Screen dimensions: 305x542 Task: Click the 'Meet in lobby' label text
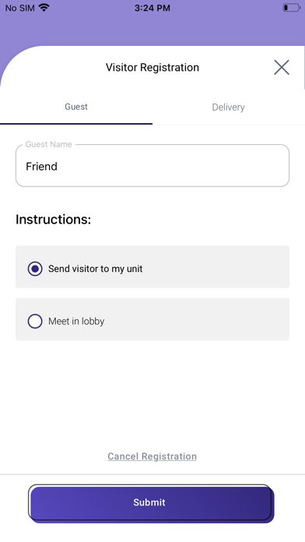pyautogui.click(x=76, y=321)
